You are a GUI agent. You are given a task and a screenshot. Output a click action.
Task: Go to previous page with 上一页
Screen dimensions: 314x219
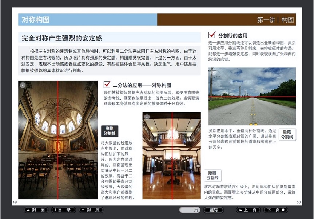point(248,210)
